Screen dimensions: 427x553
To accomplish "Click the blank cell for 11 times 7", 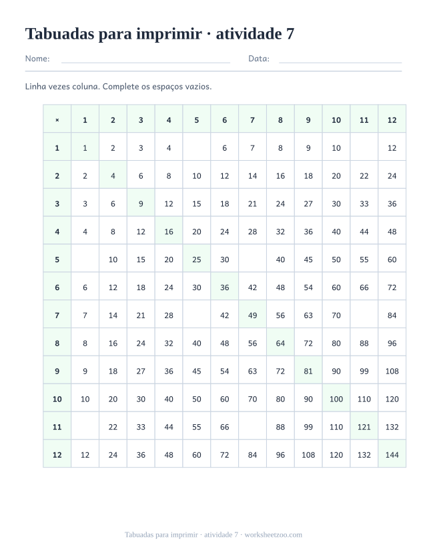I will [252, 426].
